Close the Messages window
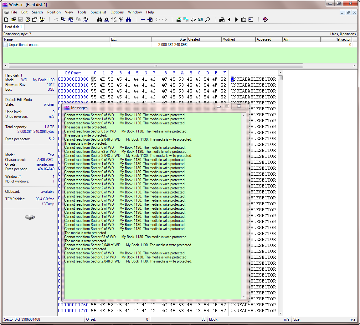 239,106
